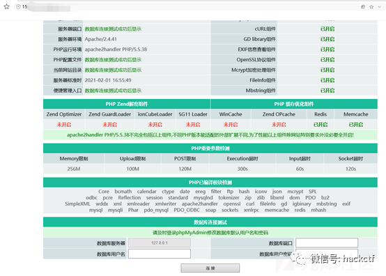Click the Zend Optimizer column label
Viewport: 386px width, 276px height.
click(x=64, y=114)
